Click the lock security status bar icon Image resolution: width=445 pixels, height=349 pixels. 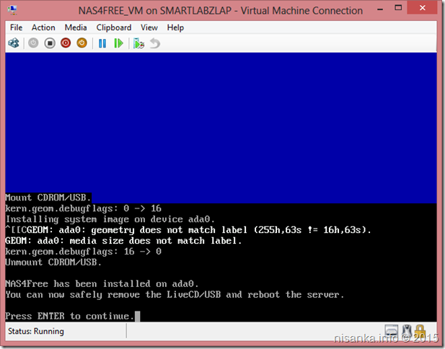coord(420,331)
